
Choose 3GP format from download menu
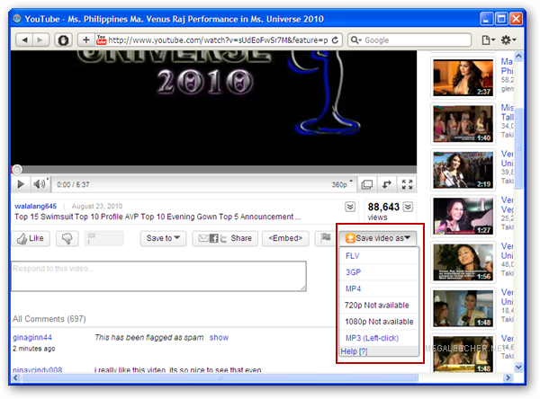point(379,272)
